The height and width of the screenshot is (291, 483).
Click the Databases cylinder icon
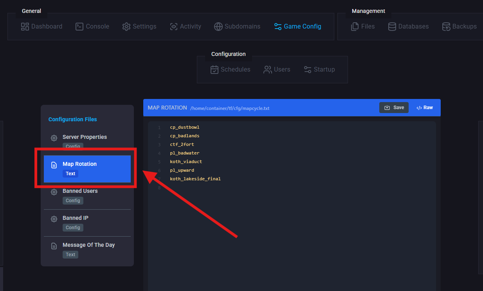point(392,27)
